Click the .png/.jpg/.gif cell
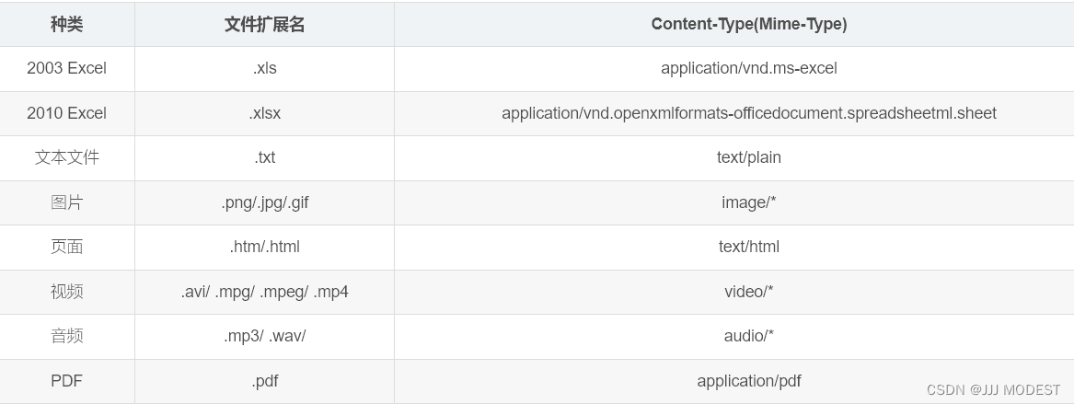The width and height of the screenshot is (1074, 404). tap(264, 202)
